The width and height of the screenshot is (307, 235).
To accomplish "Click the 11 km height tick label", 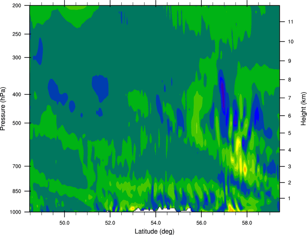I will [x=290, y=22].
